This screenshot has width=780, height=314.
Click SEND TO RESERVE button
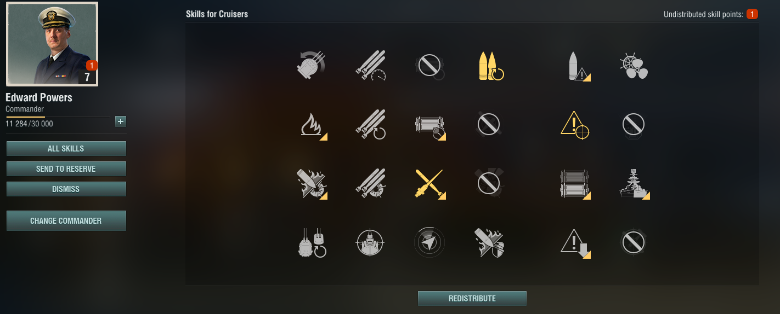point(66,169)
